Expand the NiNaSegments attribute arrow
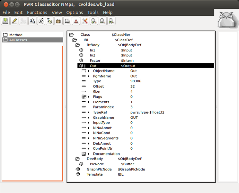 89,138
